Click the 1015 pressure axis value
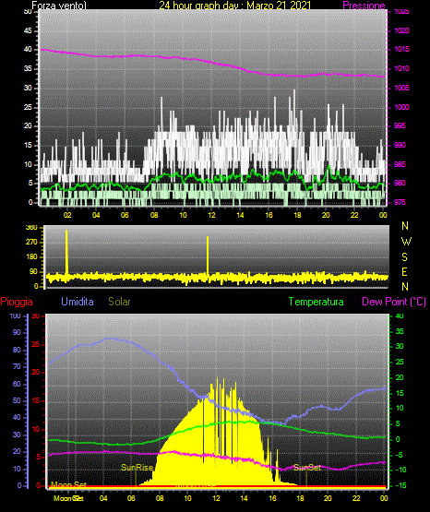Screen dimensions: 430x512 click(x=401, y=49)
